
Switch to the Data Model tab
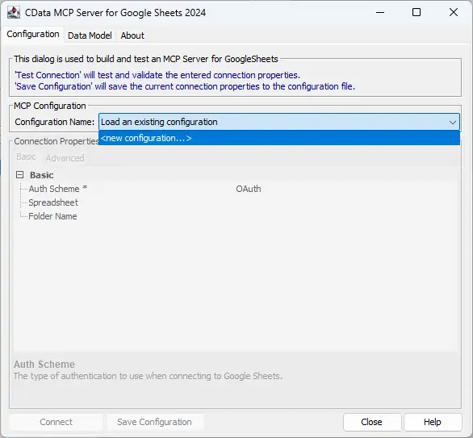click(90, 35)
